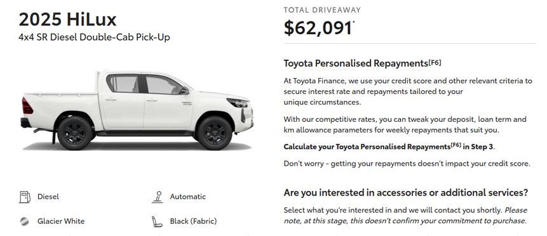Click the 'Are you interested in accessories' heading
The image size is (547, 236).
tap(406, 192)
